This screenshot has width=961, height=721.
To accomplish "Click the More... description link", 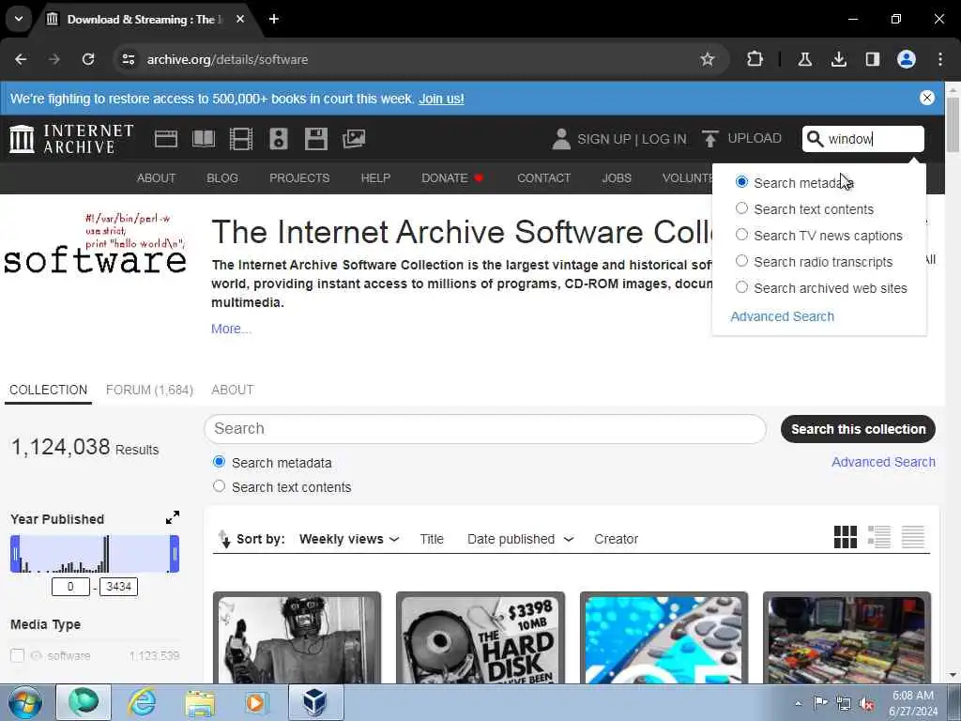I will tap(231, 329).
